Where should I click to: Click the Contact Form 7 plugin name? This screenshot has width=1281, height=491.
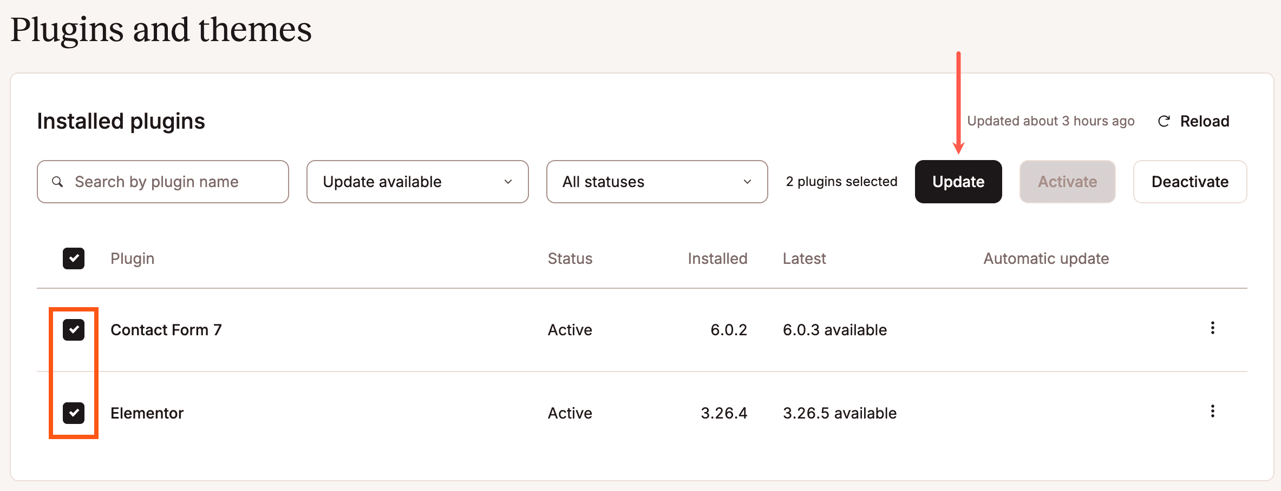pos(166,330)
